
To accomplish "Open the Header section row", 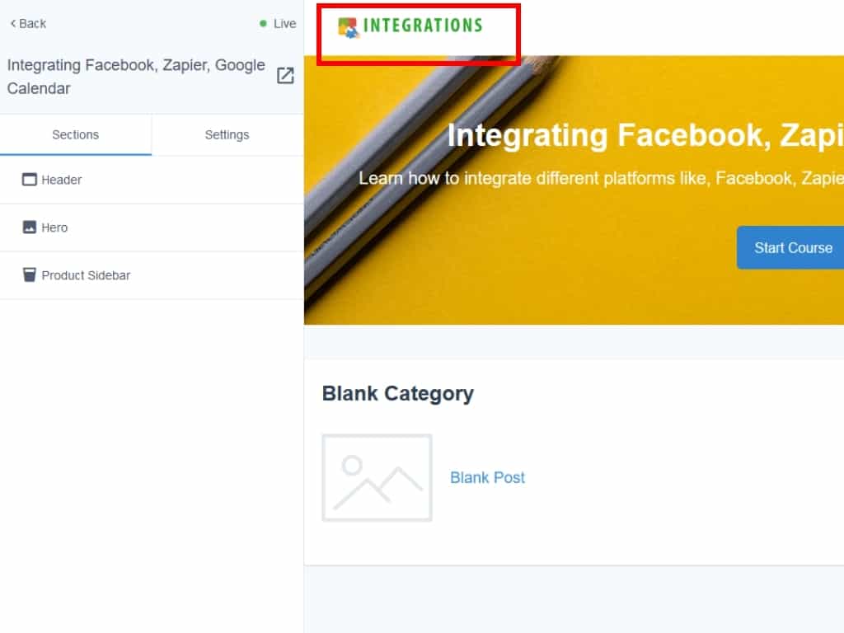I will tap(152, 180).
